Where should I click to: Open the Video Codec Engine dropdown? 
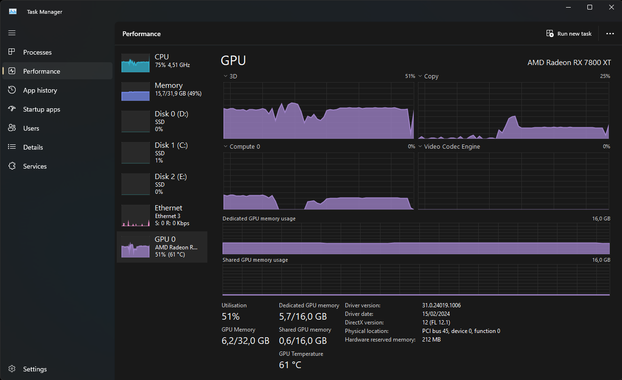tap(419, 146)
